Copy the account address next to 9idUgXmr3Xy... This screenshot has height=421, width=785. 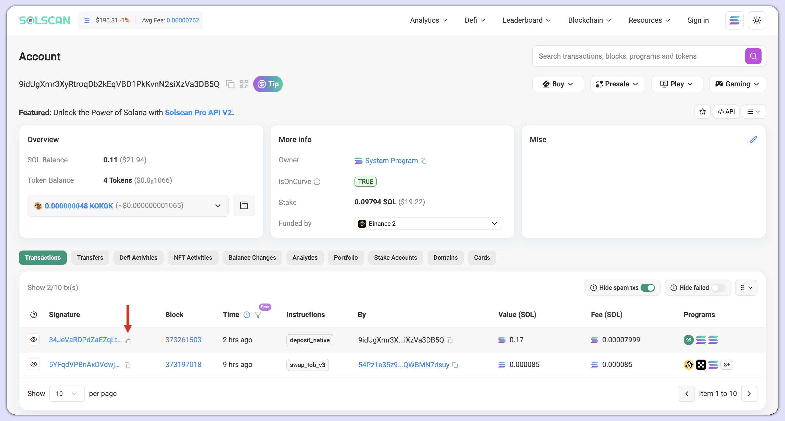pos(230,84)
